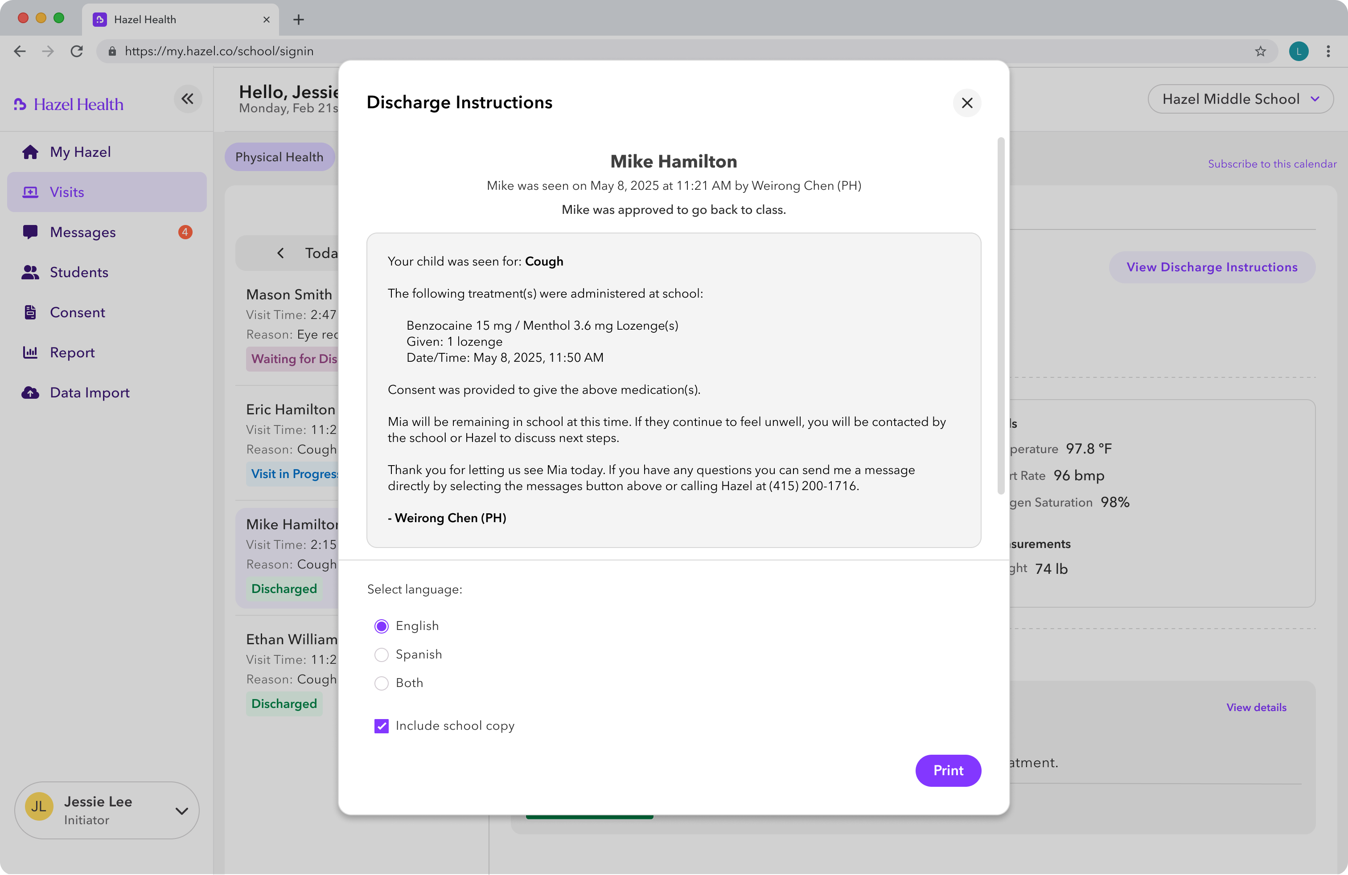1348x875 pixels.
Task: Open Consent menu item
Action: coord(107,312)
